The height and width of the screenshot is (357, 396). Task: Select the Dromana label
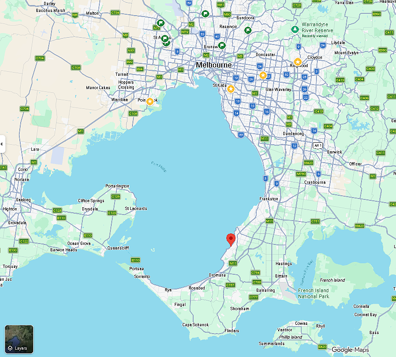pos(217,275)
